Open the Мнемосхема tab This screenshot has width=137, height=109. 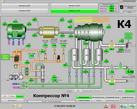[84, 97]
